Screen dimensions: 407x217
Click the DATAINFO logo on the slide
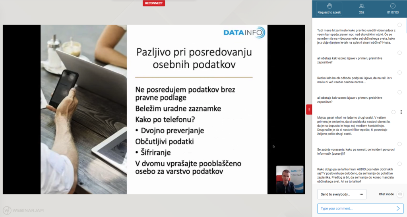point(243,33)
